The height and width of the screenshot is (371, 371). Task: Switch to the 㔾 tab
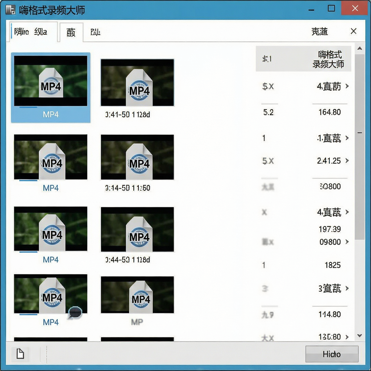tap(95, 32)
